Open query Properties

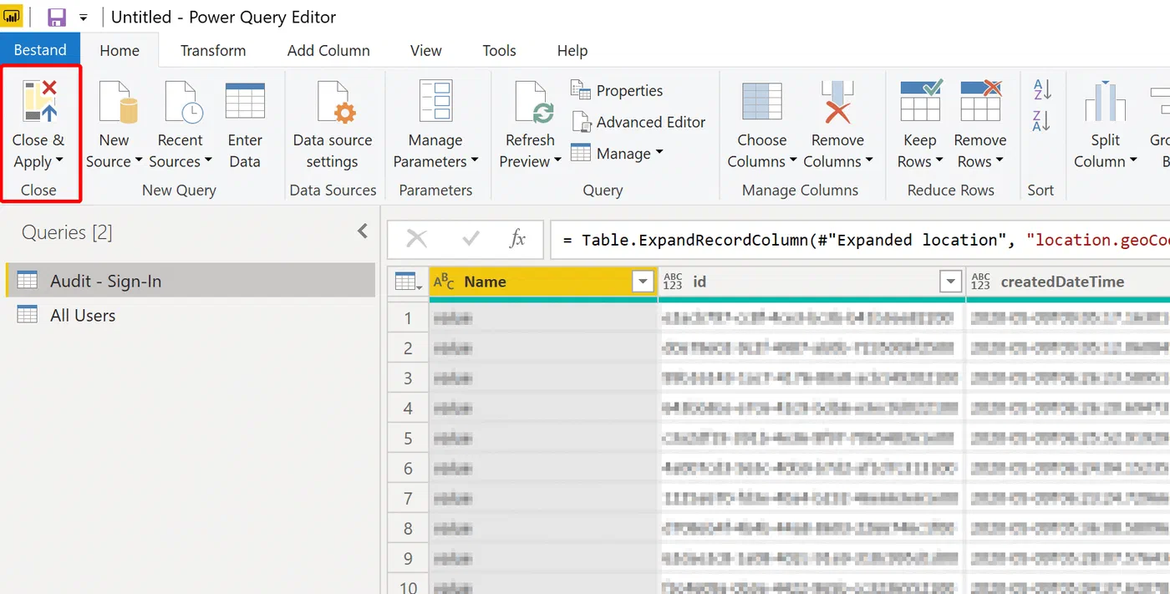click(x=617, y=90)
